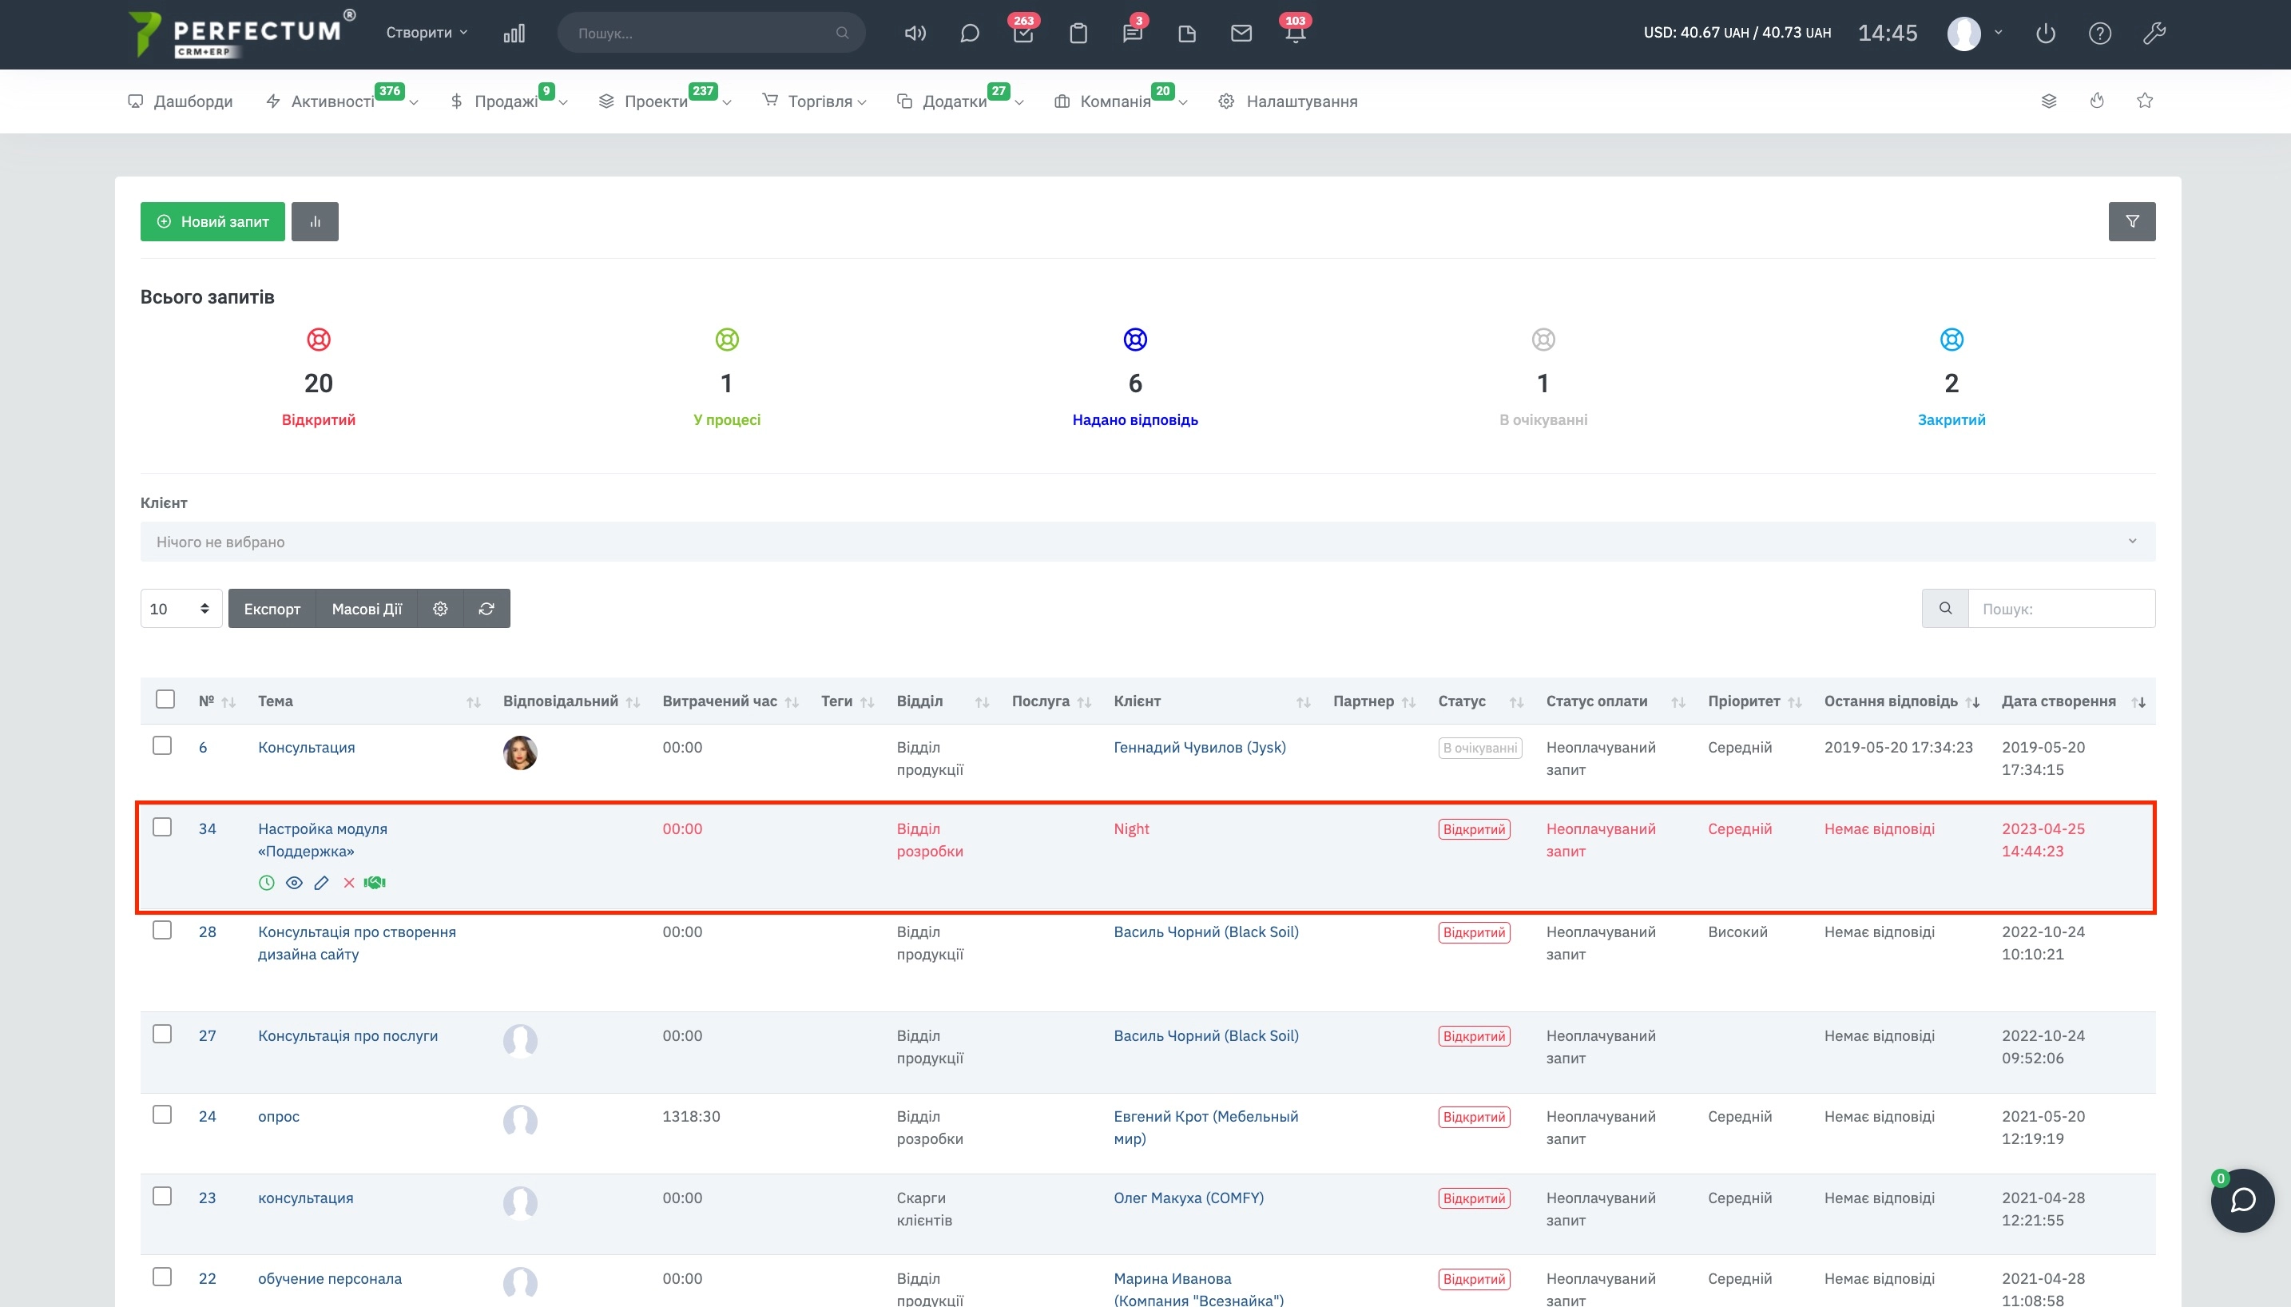Image resolution: width=2291 pixels, height=1307 pixels.
Task: Toggle the select-all checkbox in table header
Action: 165,699
